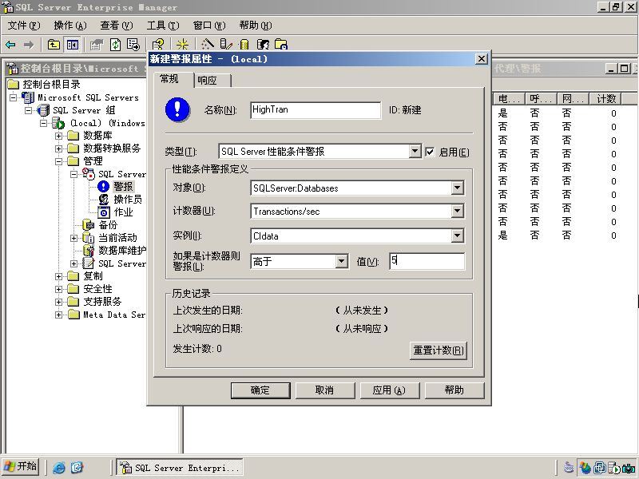Click the Forward arrow toolbar icon

tap(28, 45)
